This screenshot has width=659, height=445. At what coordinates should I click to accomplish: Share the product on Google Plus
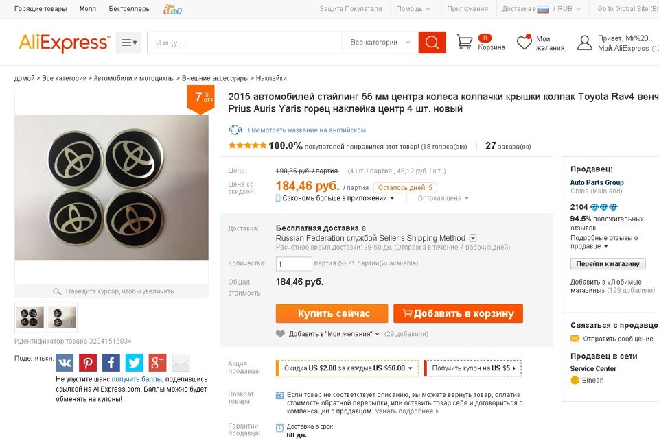(157, 363)
